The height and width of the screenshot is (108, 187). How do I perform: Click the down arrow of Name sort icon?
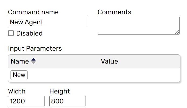pyautogui.click(x=33, y=63)
